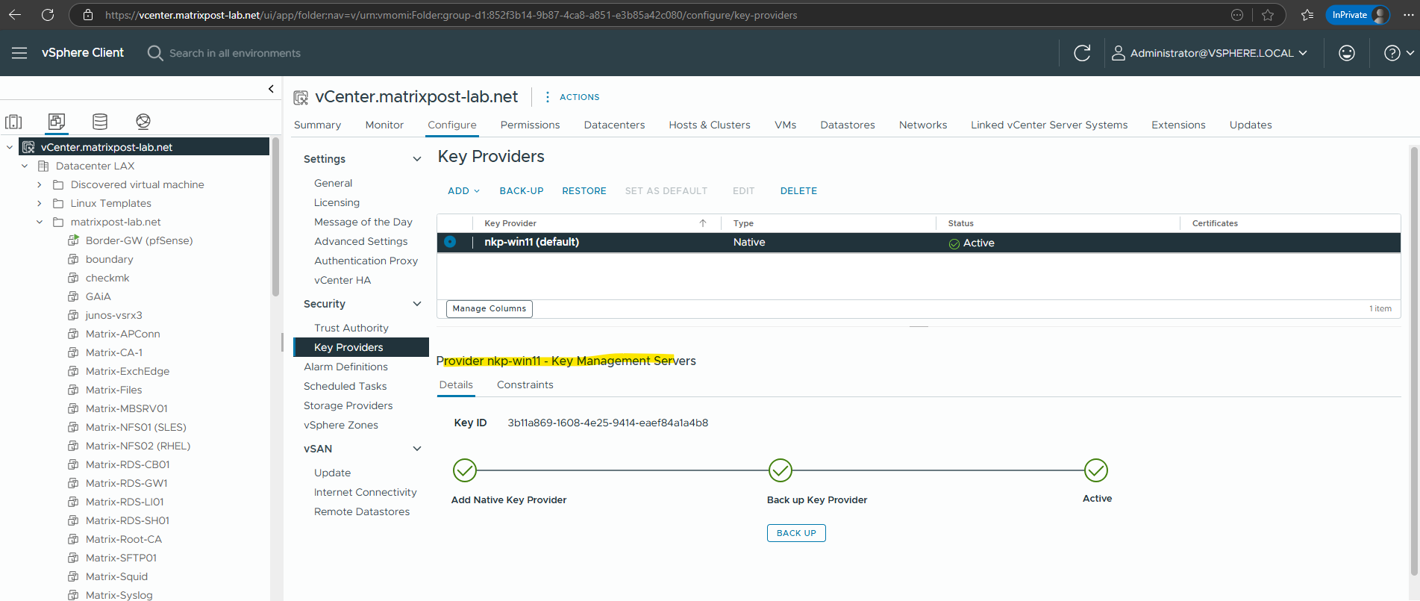Switch to Networking inventory view
The image size is (1420, 601).
point(143,122)
